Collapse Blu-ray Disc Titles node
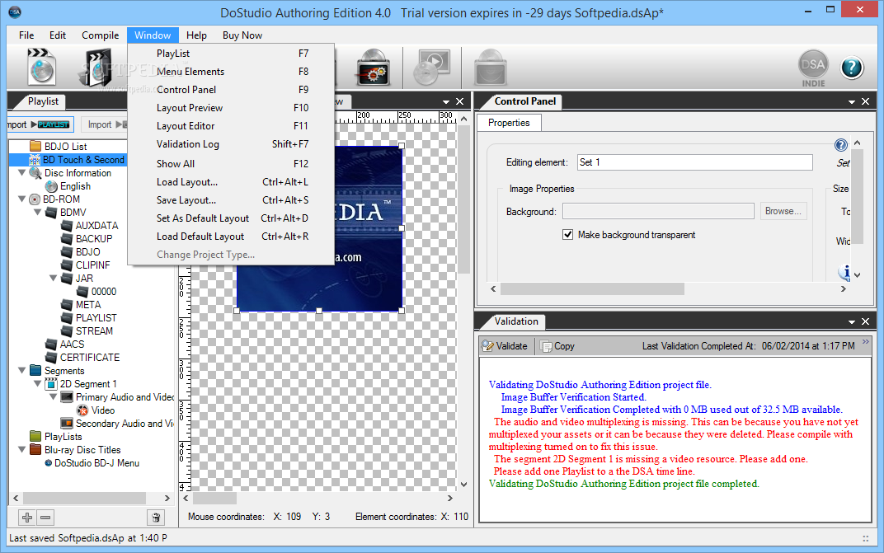This screenshot has width=884, height=553. (x=22, y=450)
